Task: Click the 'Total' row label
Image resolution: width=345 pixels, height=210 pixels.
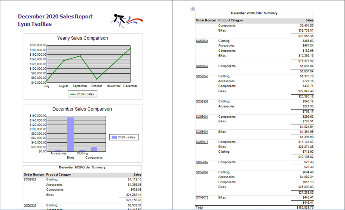Action: [200, 208]
